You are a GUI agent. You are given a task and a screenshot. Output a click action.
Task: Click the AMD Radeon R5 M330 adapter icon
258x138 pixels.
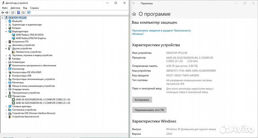[x=13, y=34]
